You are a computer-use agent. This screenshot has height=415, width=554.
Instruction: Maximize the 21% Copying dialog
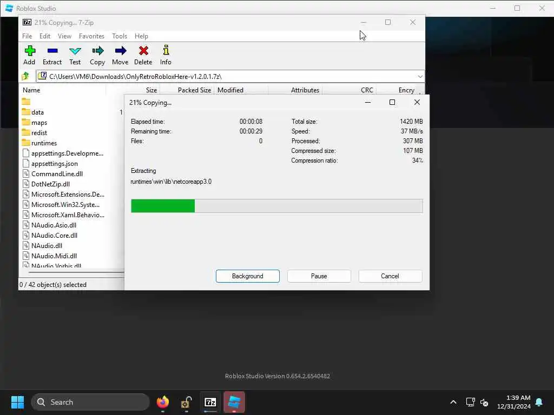click(392, 102)
